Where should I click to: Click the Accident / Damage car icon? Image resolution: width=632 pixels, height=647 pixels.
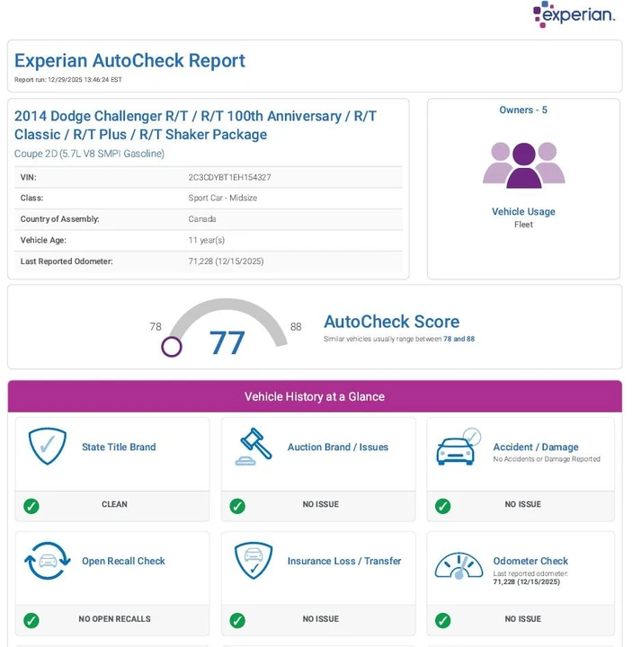[458, 447]
